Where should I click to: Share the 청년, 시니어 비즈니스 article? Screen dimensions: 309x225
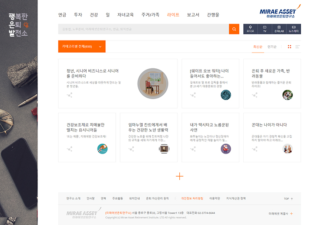(x=69, y=95)
